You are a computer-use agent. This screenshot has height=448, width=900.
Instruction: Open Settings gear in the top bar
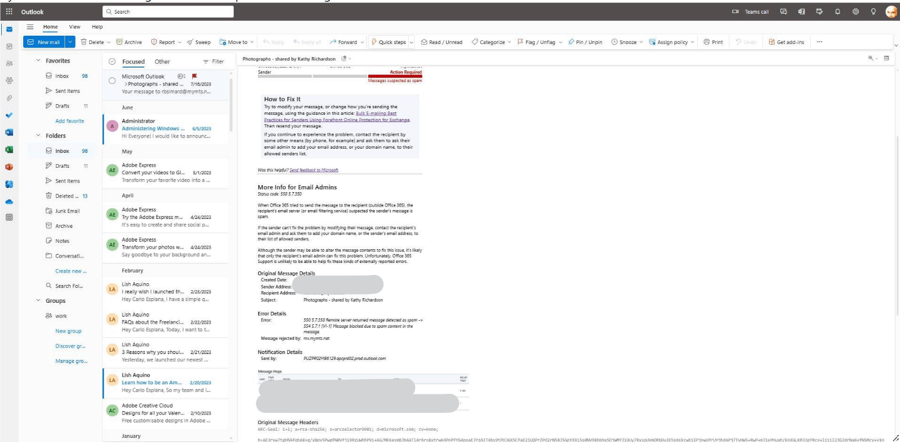tap(855, 12)
